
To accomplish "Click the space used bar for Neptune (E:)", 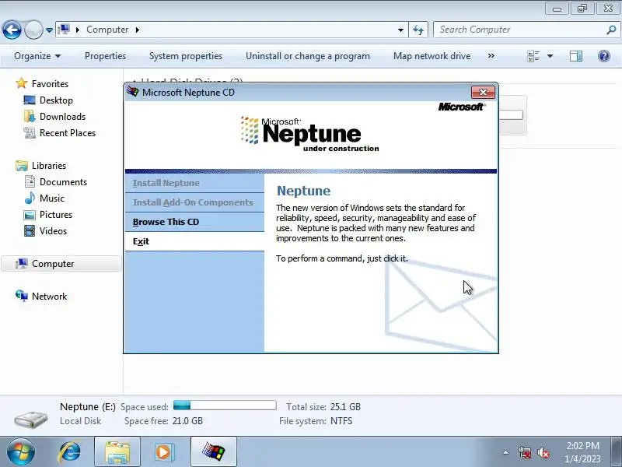I will click(225, 406).
